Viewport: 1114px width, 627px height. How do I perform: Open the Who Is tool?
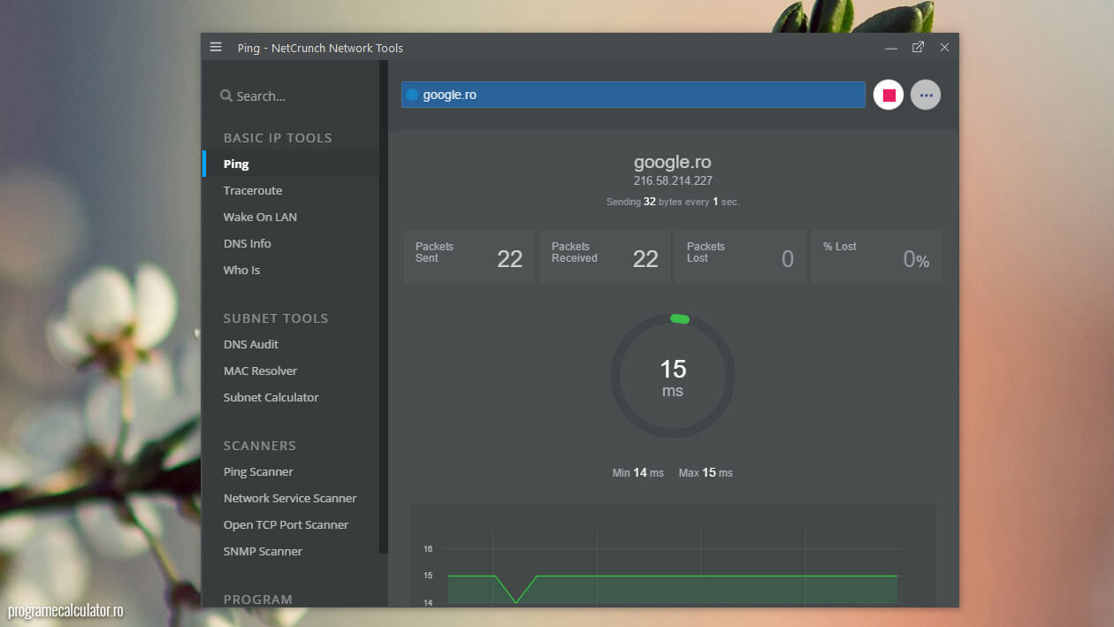coord(241,270)
